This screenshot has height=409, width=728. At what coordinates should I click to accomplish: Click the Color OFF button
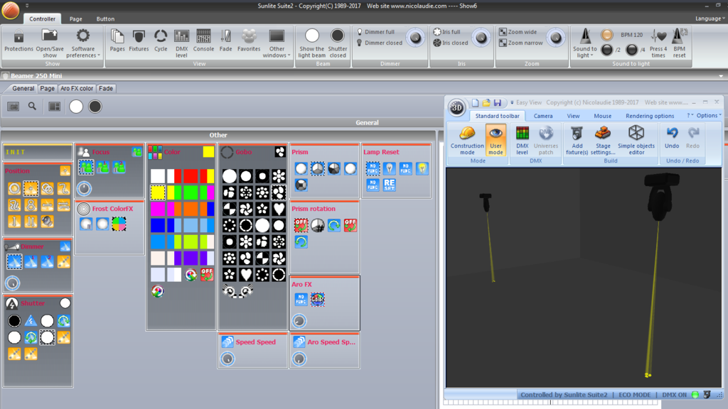(x=207, y=275)
